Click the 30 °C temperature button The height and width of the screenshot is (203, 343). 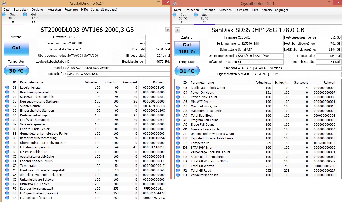pyautogui.click(x=16, y=71)
